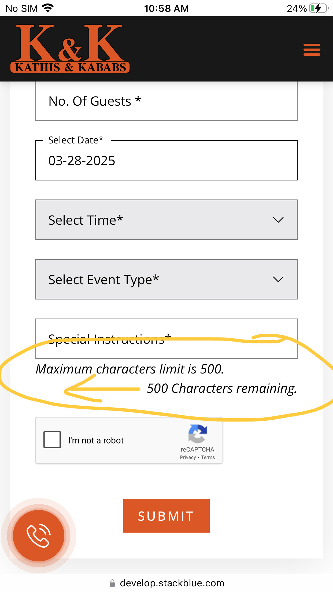Viewport: 333px width, 592px height.
Task: Check the I'm not a robot box
Action: click(x=52, y=440)
